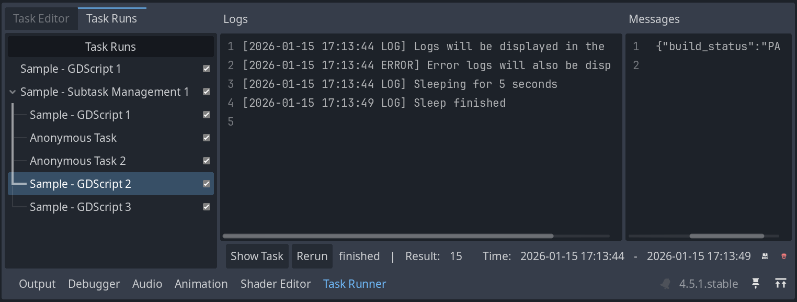This screenshot has width=797, height=302.
Task: Open the Output panel
Action: click(x=37, y=283)
